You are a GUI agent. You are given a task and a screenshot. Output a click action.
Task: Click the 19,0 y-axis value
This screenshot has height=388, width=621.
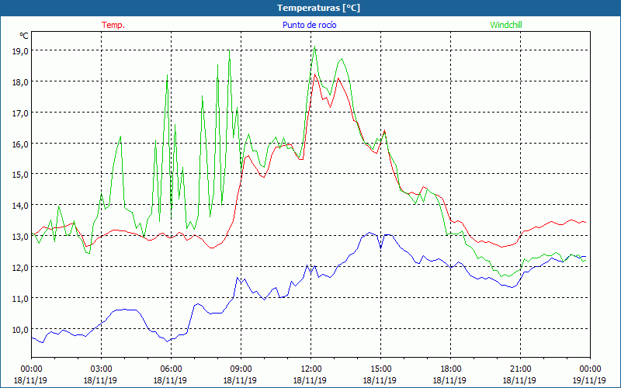[x=20, y=50]
